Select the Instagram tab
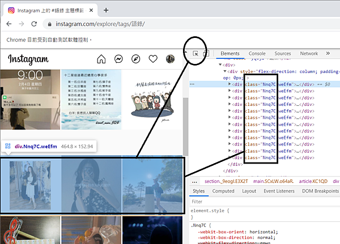Image resolution: width=340 pixels, height=244 pixels. coord(50,10)
